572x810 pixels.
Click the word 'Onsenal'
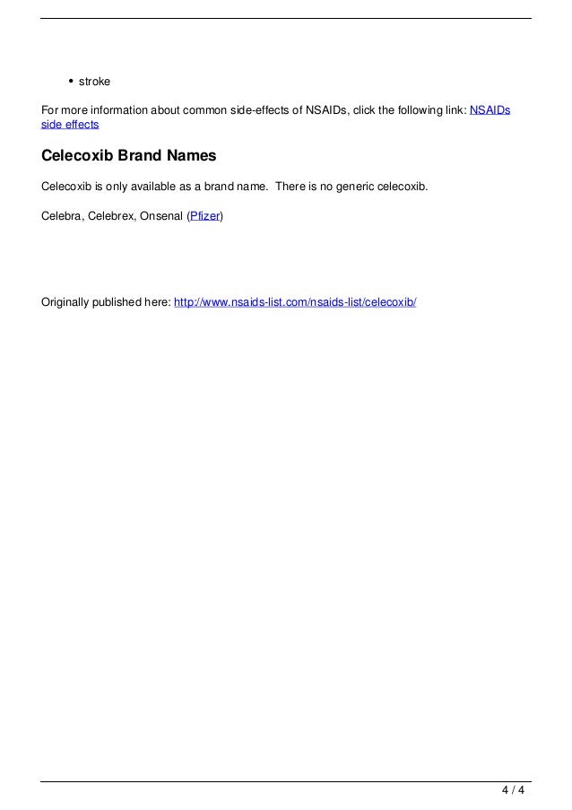(161, 216)
